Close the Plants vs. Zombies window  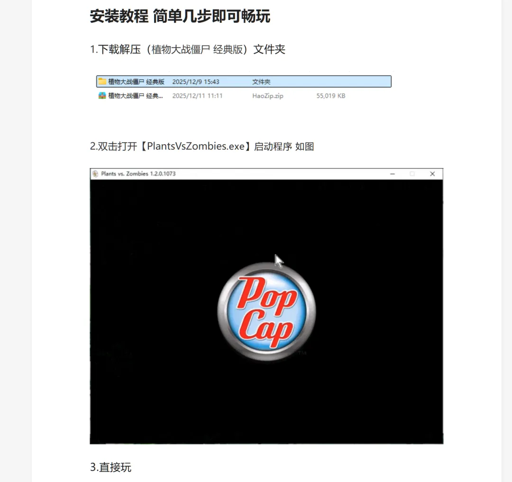tap(432, 174)
